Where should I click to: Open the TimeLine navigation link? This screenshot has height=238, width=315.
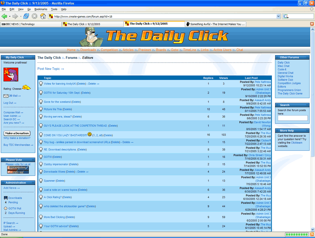(190, 50)
